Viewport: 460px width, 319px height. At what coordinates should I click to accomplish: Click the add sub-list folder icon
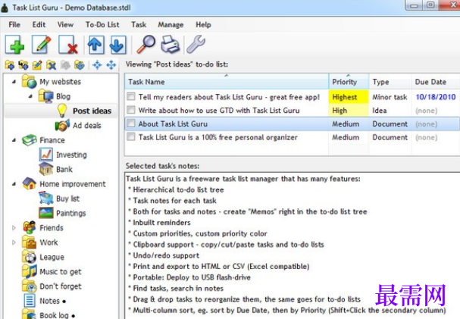23,65
